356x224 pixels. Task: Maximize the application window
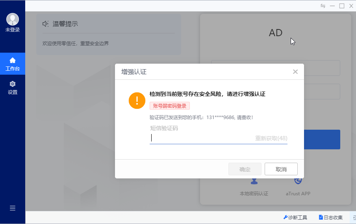pyautogui.click(x=342, y=6)
